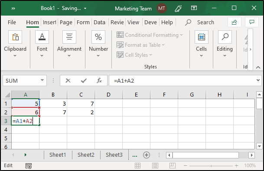Click the Select All corner triangle
Image resolution: width=264 pixels, height=171 pixels.
coord(7,95)
